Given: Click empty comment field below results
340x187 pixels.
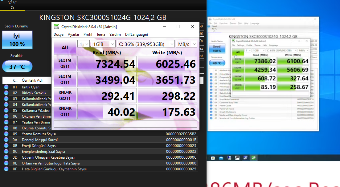Looking at the screenshot, I should (125, 124).
